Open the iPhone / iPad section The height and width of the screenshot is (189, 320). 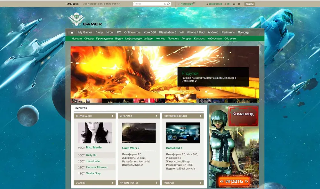point(196,32)
